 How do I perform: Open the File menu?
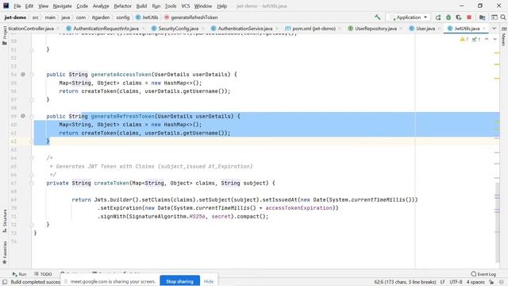coord(17,6)
